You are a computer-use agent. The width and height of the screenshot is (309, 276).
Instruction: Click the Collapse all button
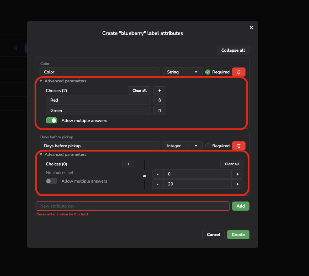point(233,50)
